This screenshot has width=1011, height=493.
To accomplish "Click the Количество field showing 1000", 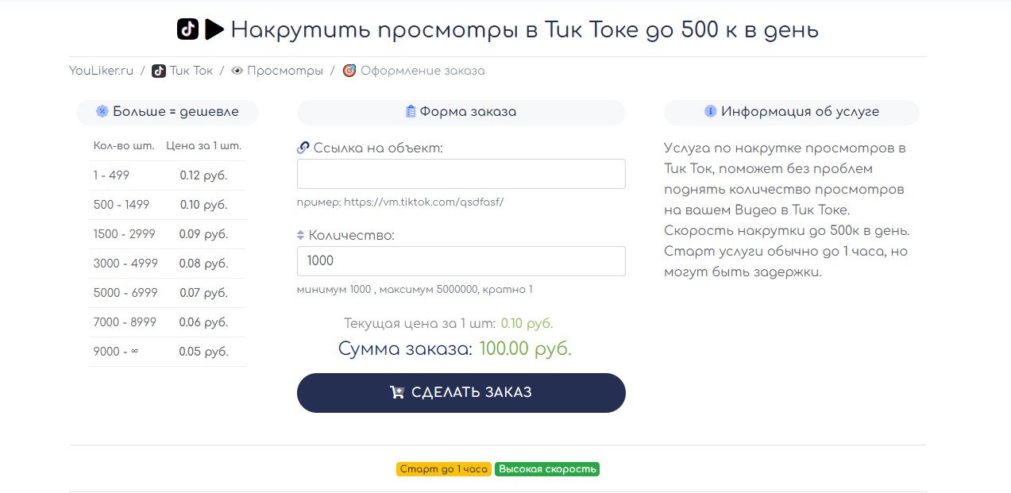I will 461,261.
